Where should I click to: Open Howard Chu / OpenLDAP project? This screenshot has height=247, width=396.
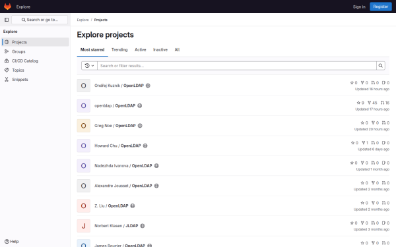117,146
